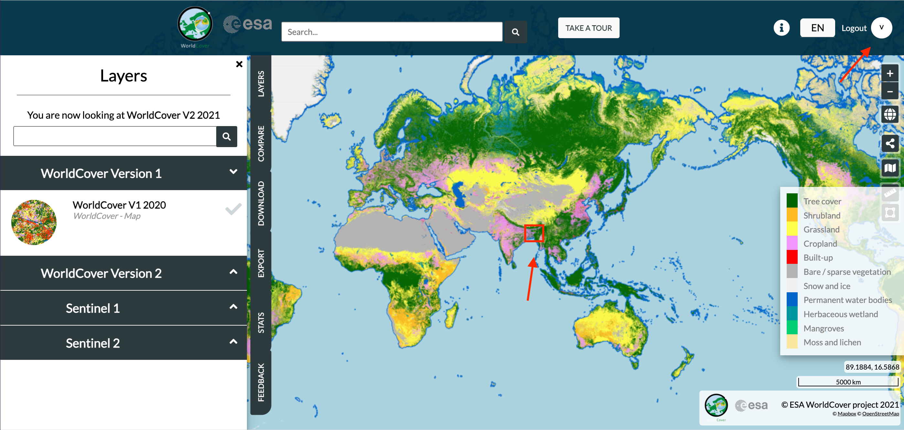The image size is (904, 430).
Task: Click the map zoom out minus button
Action: coord(889,91)
